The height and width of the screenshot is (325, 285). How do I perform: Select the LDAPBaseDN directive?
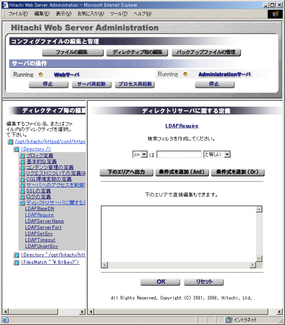tap(40, 209)
